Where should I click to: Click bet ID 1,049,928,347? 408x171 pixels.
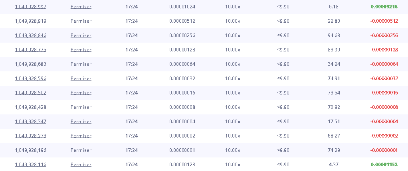coord(30,122)
